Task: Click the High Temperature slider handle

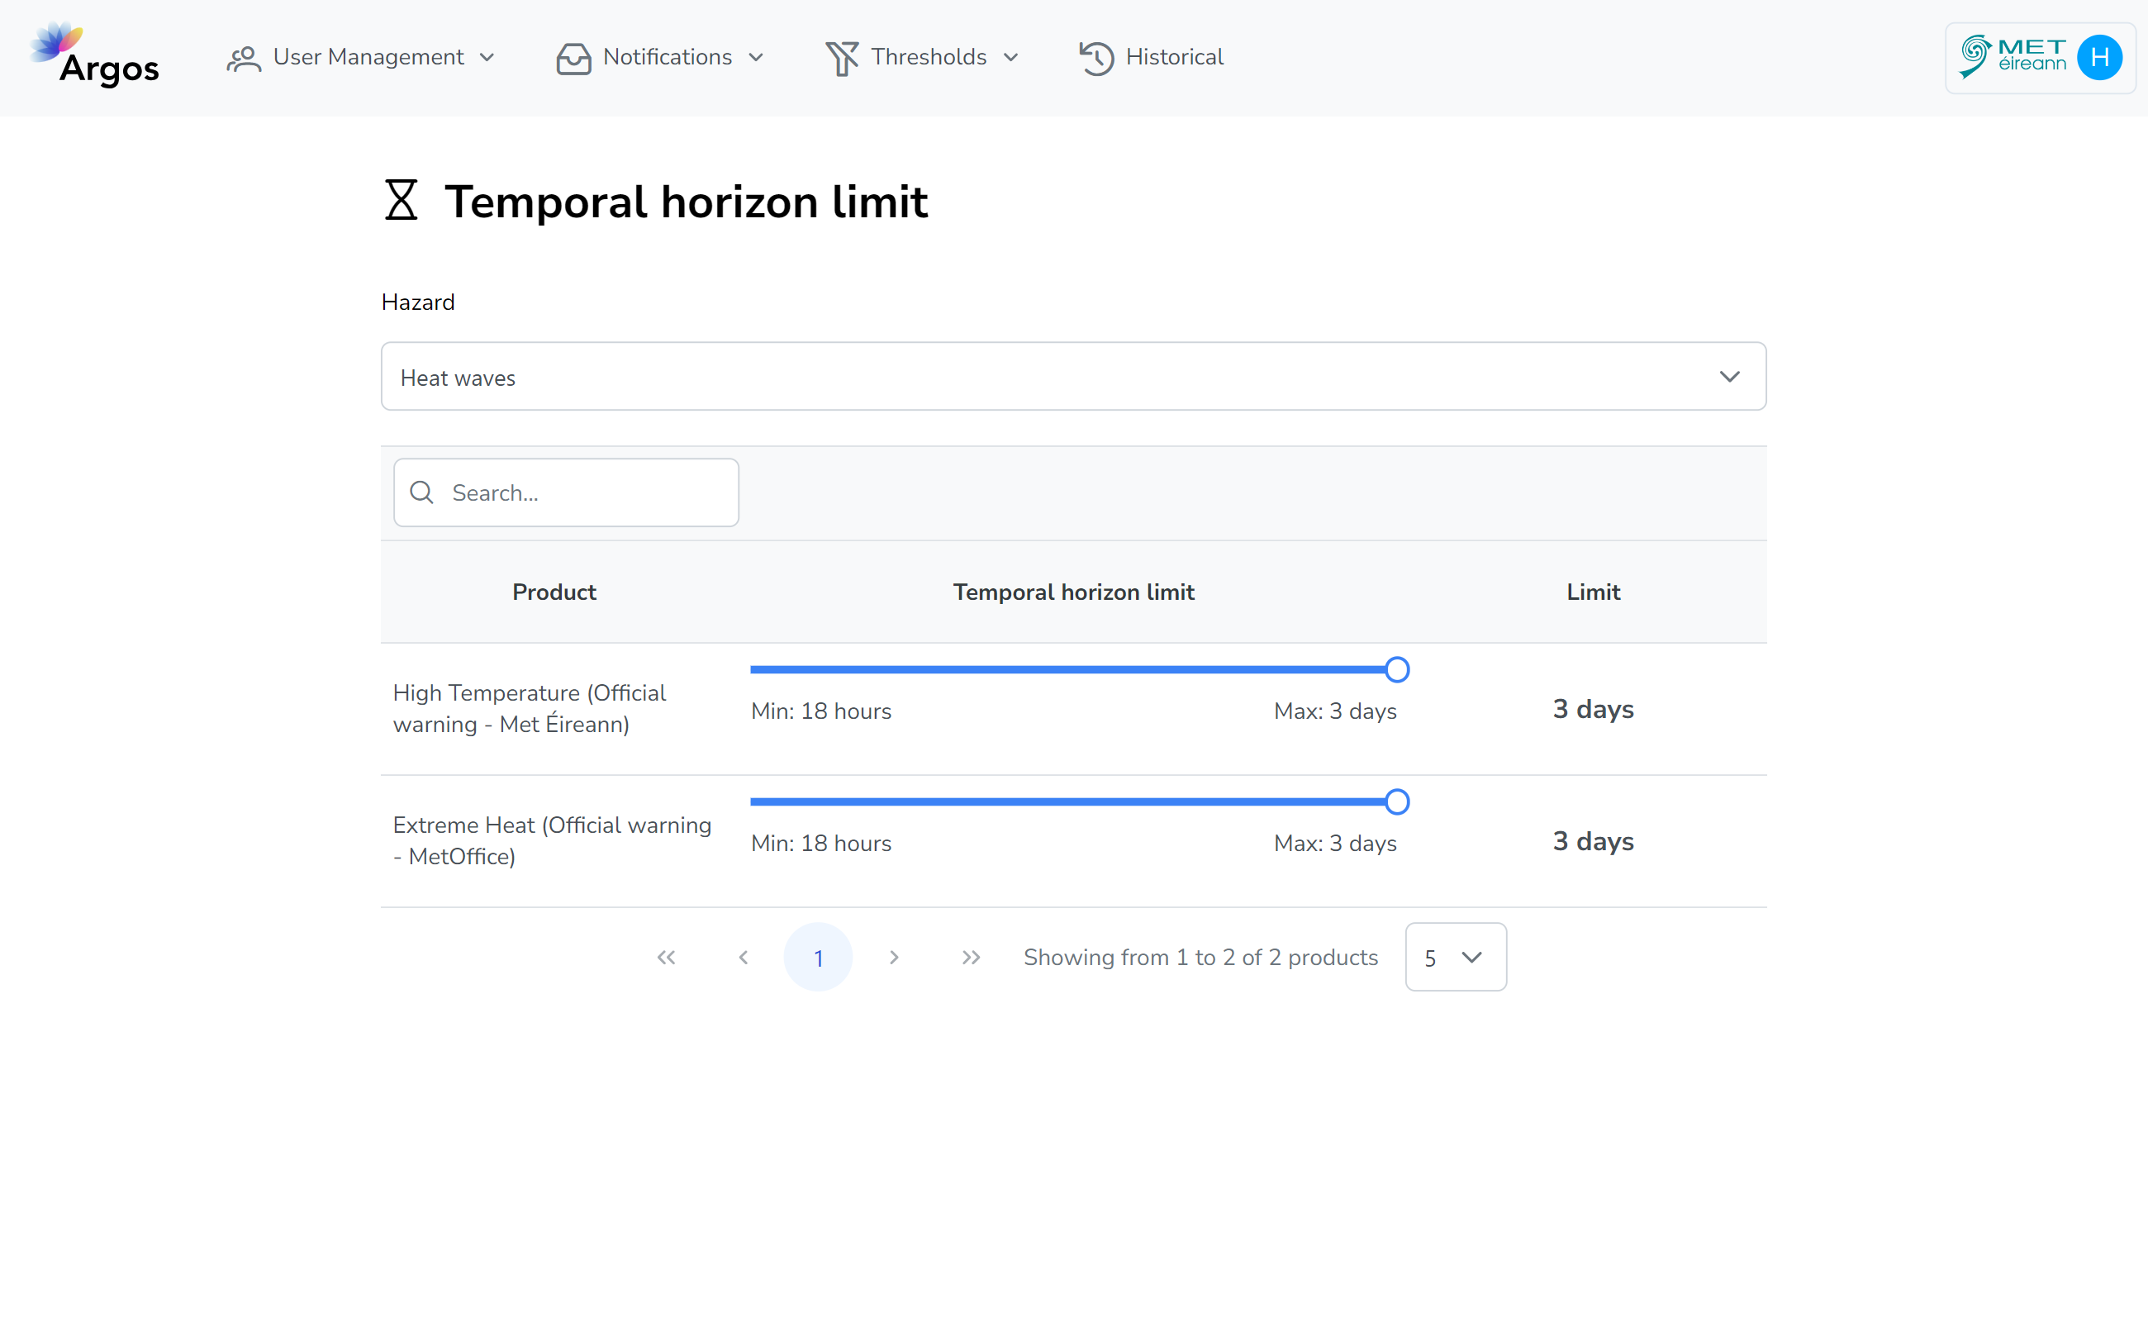Action: click(1397, 670)
